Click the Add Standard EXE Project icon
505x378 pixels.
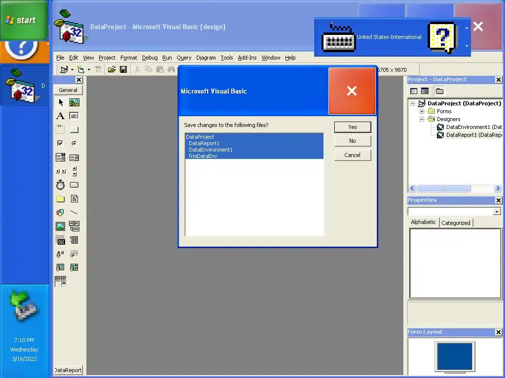tap(64, 69)
